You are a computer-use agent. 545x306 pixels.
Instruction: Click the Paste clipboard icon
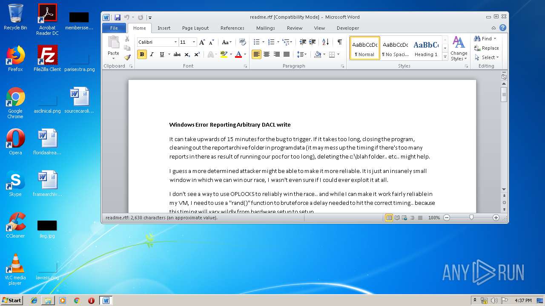113,42
